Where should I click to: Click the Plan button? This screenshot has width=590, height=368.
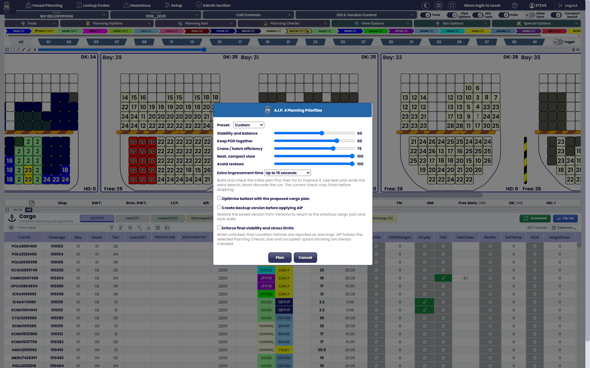pos(280,258)
